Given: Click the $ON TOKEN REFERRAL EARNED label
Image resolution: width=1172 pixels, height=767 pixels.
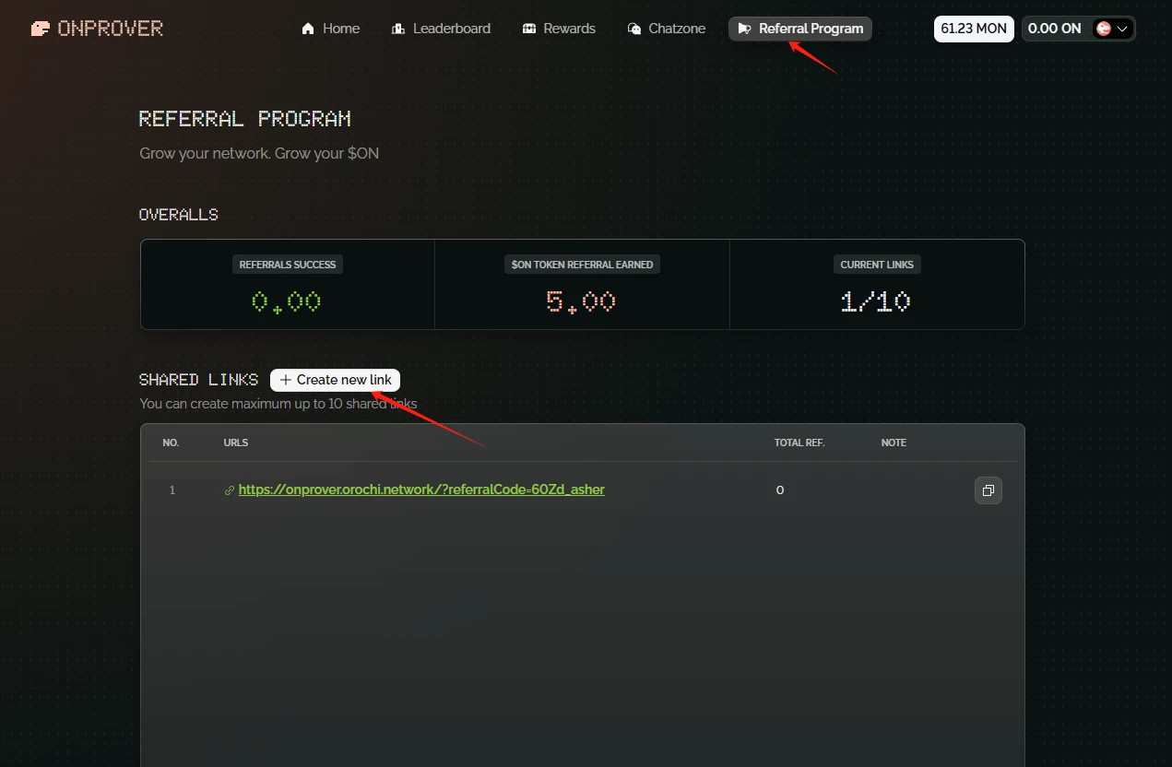Looking at the screenshot, I should point(583,265).
